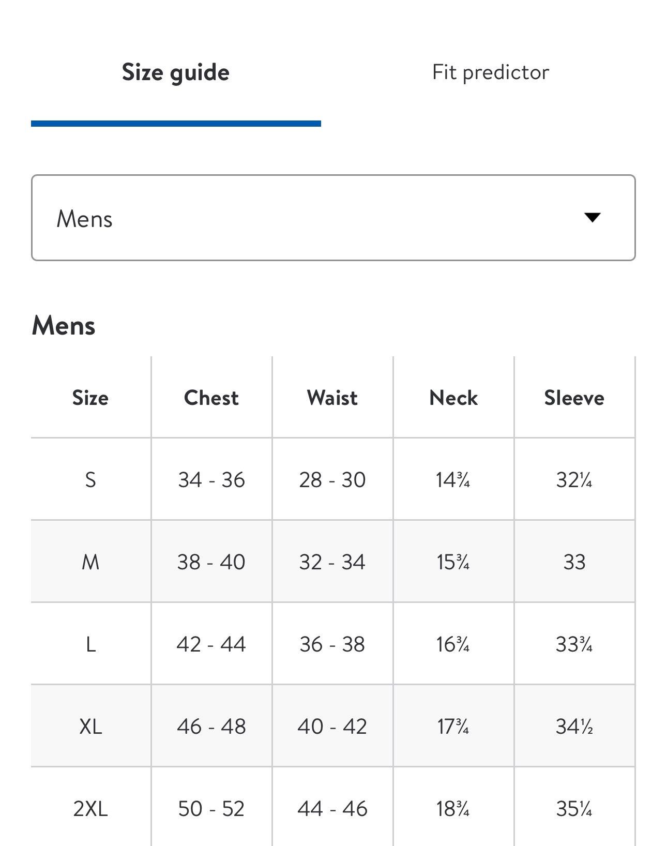Viewport: 667px width, 846px height.
Task: Select the M size row label
Action: pyautogui.click(x=90, y=562)
